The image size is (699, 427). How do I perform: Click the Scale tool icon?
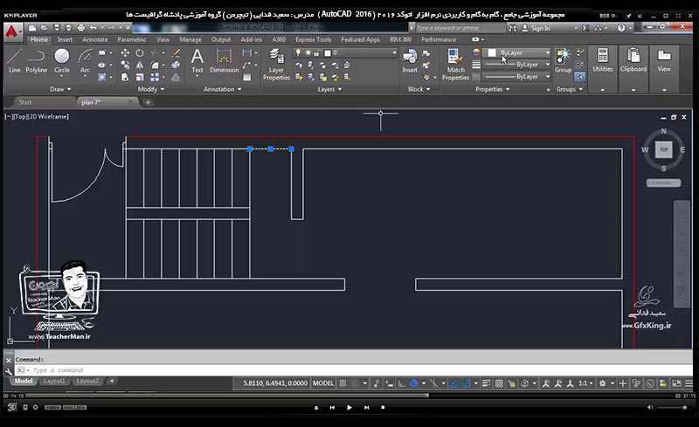coord(140,77)
